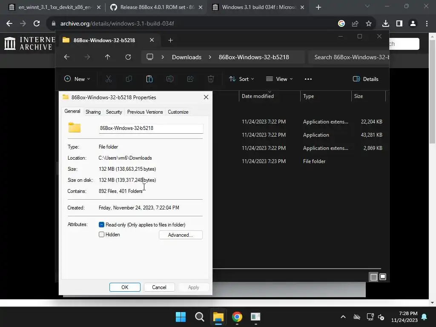Image resolution: width=436 pixels, height=327 pixels.
Task: Select General tab in Properties
Action: click(72, 111)
